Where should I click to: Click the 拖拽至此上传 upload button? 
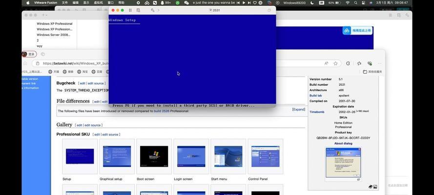(358, 30)
